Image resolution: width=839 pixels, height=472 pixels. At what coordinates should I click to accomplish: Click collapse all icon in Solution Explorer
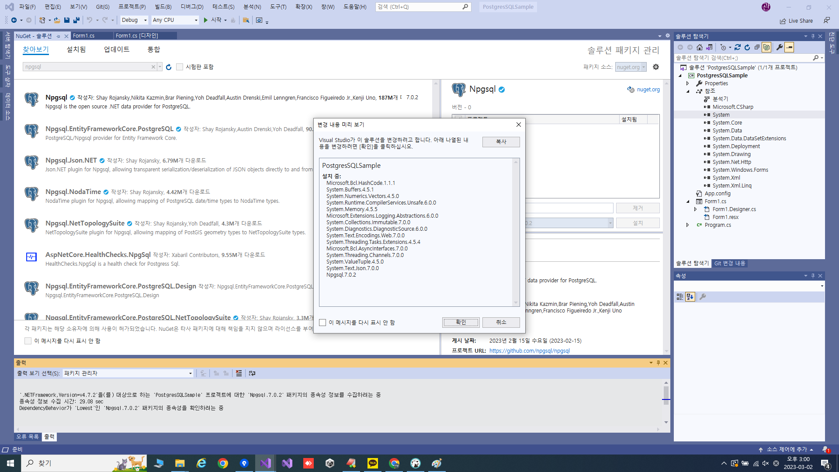pos(757,47)
